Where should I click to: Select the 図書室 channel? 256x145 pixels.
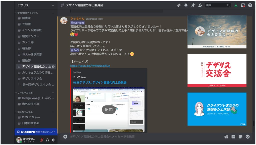coord(26,18)
